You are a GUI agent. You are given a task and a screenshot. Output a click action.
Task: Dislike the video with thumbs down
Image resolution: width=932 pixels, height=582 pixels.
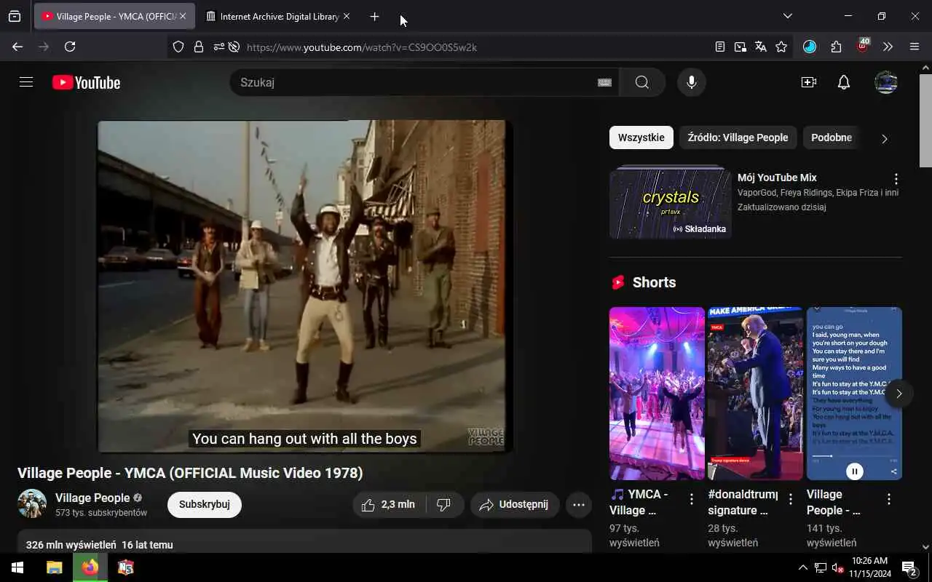[x=444, y=504]
